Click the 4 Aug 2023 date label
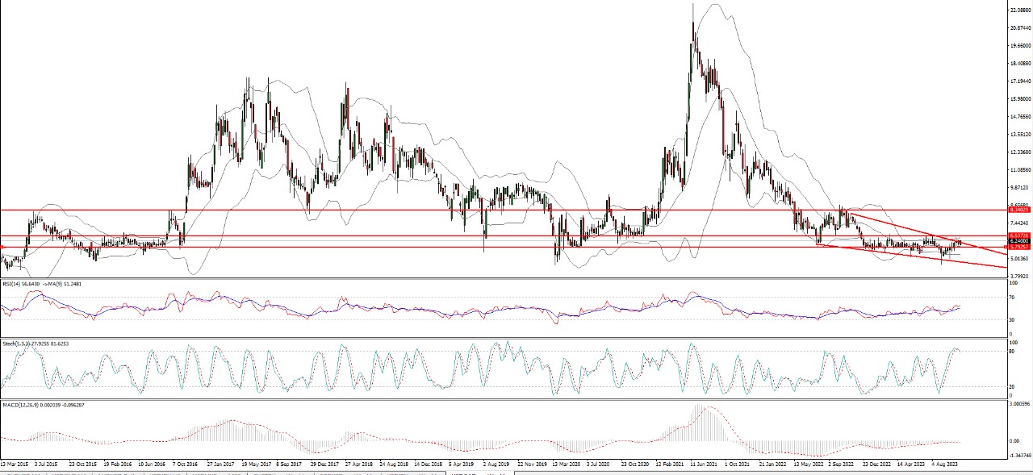1033x475 pixels. (x=946, y=465)
